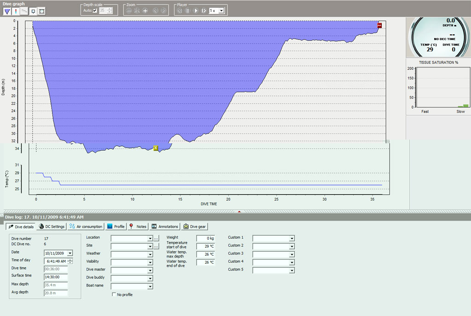
Task: Click the Surface time input field
Action: [x=56, y=276]
